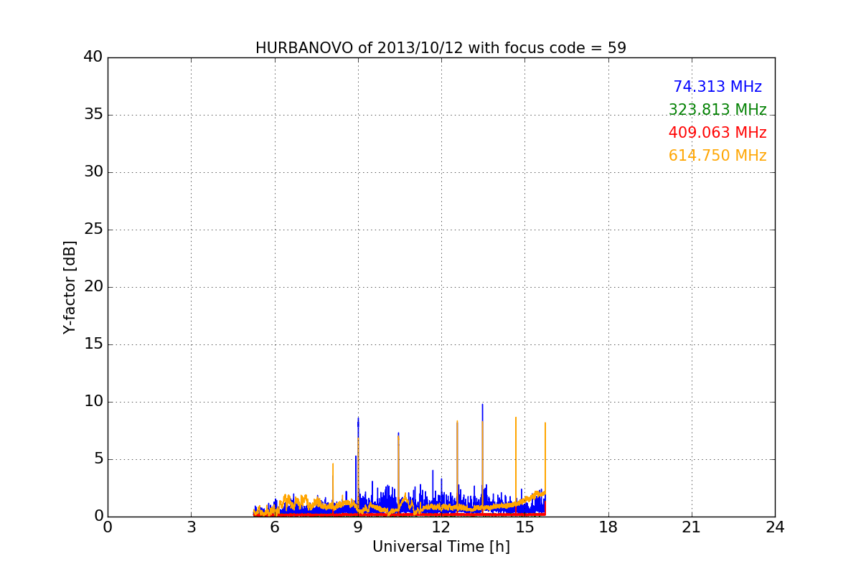Select the 74.313 MHz legend label
The width and height of the screenshot is (861, 574).
click(x=717, y=87)
